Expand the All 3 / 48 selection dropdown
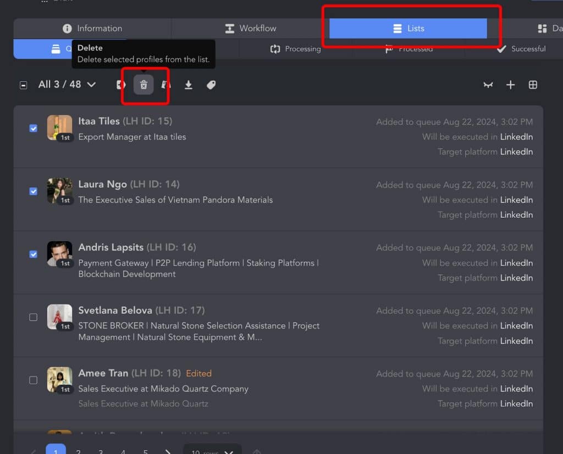Screen dimensions: 563x454 click(67, 85)
